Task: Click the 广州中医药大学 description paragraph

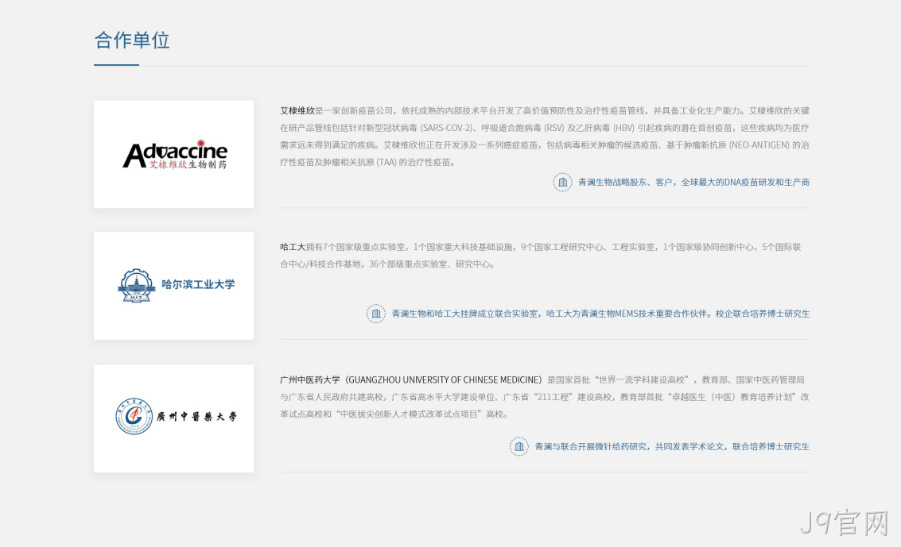Action: pyautogui.click(x=545, y=397)
